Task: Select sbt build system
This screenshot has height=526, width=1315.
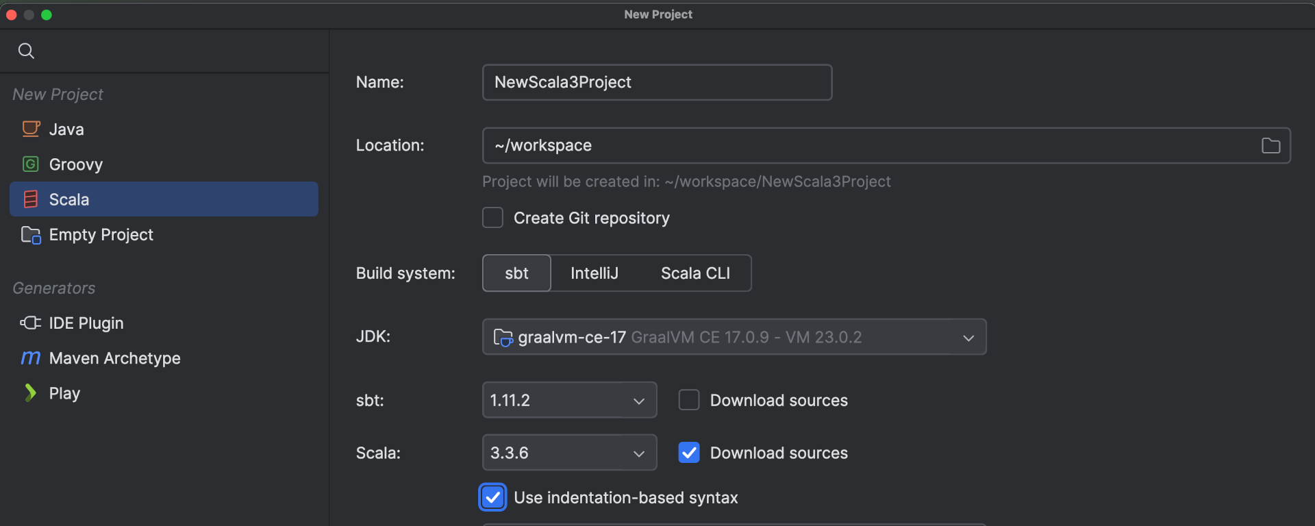Action: 516,273
